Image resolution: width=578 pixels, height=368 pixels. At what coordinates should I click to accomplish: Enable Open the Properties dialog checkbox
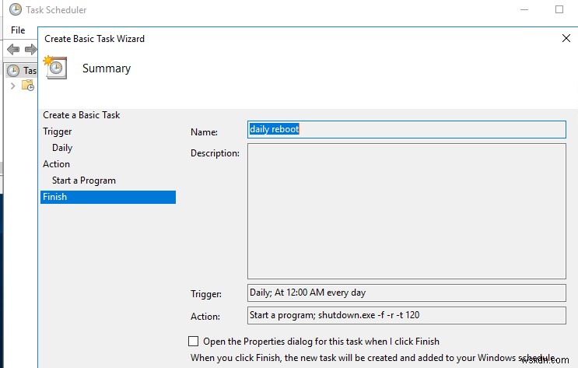(194, 341)
